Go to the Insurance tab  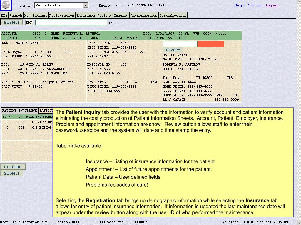[x=86, y=16]
